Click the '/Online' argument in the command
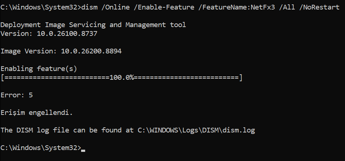 click(116, 7)
